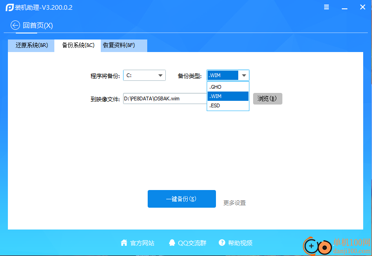The height and width of the screenshot is (256, 372).
Task: Click the back arrow icon beside 回首页
Action: pyautogui.click(x=15, y=25)
